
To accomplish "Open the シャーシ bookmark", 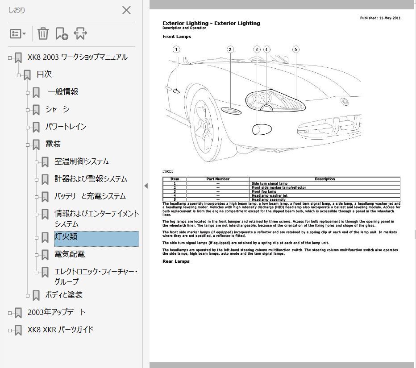I will pyautogui.click(x=57, y=109).
